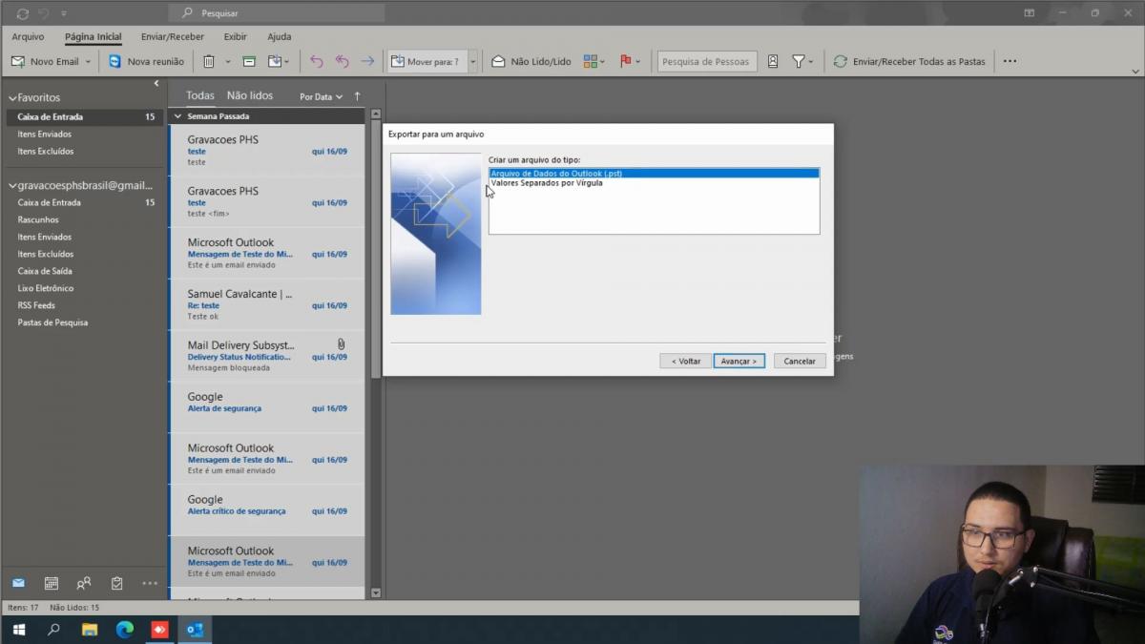This screenshot has width=1145, height=644.
Task: Open the Arquivo menu
Action: tap(28, 36)
